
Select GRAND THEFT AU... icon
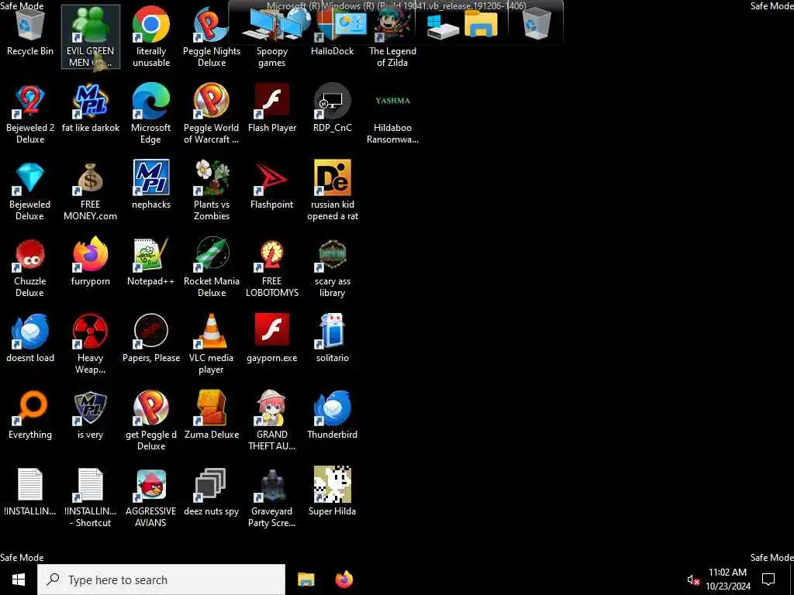(272, 421)
